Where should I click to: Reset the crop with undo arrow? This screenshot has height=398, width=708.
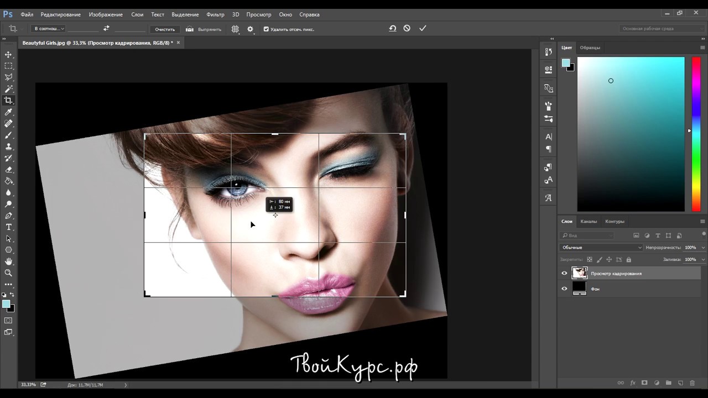pyautogui.click(x=392, y=28)
